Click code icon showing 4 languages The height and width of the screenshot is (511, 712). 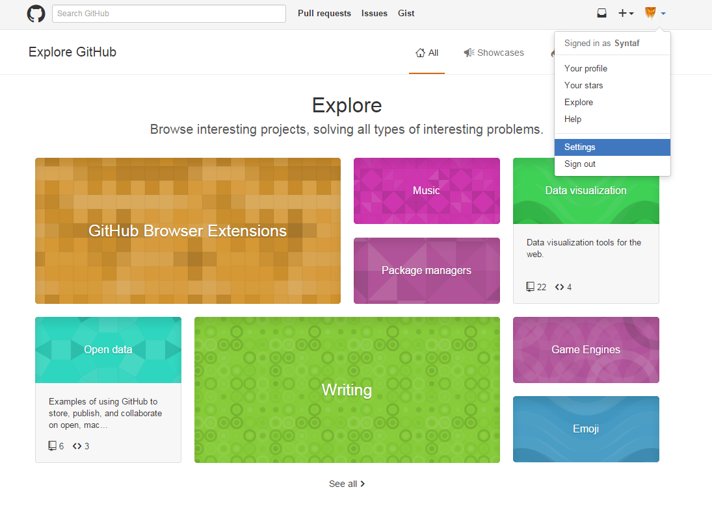pos(559,287)
